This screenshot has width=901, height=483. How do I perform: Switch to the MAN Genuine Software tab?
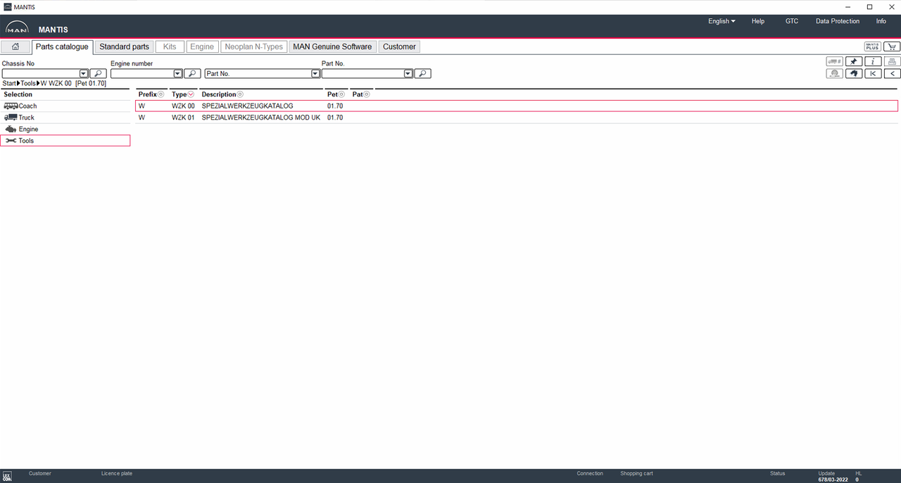coord(332,47)
